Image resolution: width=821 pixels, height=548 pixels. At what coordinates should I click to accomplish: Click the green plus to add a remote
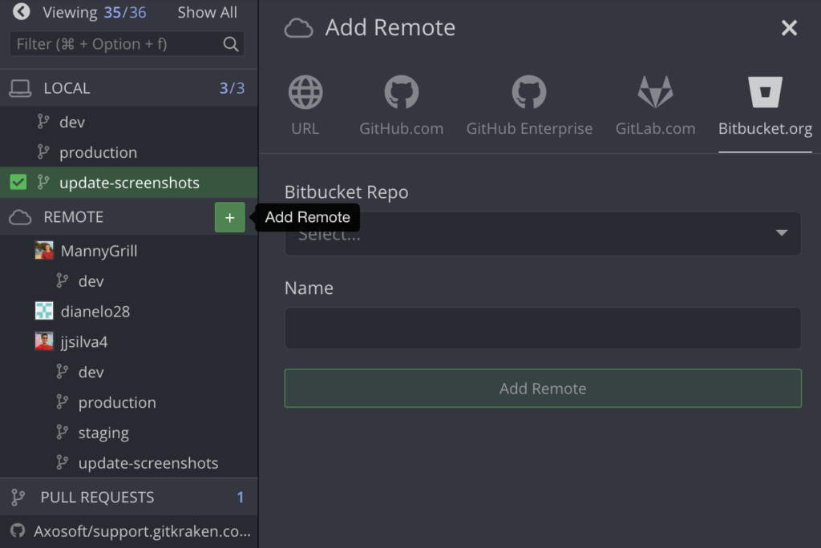click(x=230, y=216)
